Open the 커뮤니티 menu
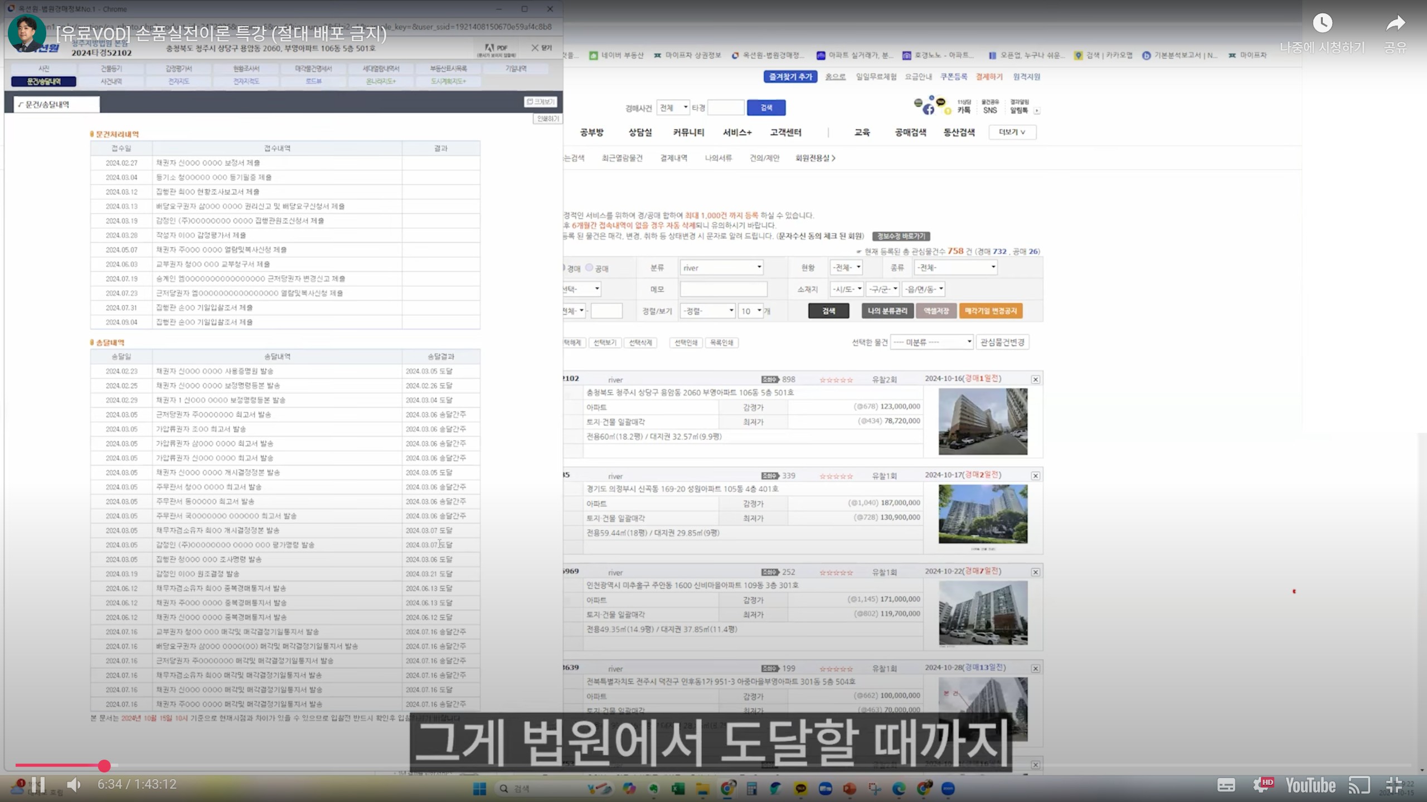 688,133
